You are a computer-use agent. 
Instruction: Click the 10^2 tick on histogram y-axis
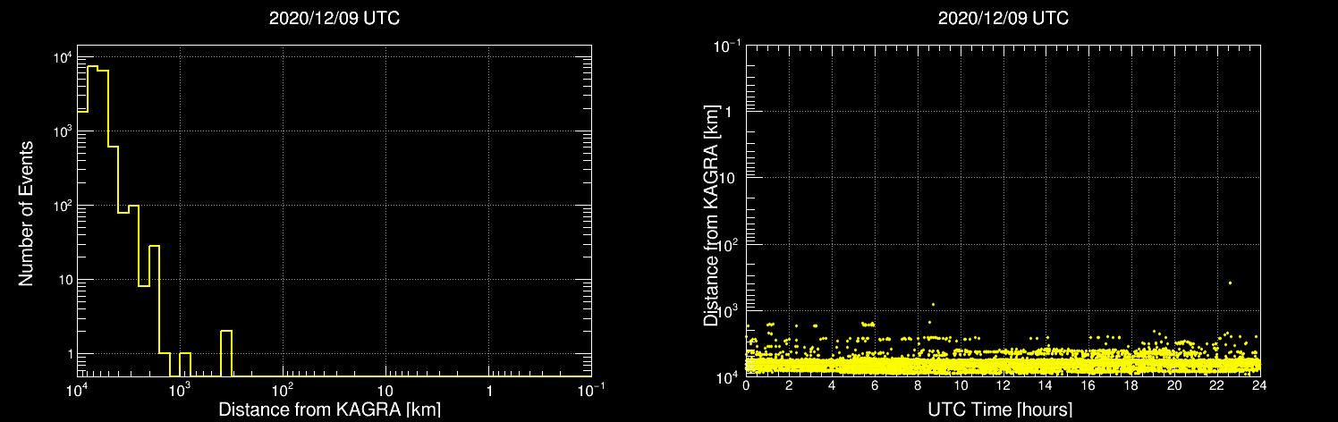(61, 206)
